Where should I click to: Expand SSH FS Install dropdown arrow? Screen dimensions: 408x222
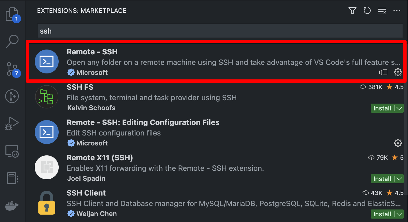click(x=399, y=108)
